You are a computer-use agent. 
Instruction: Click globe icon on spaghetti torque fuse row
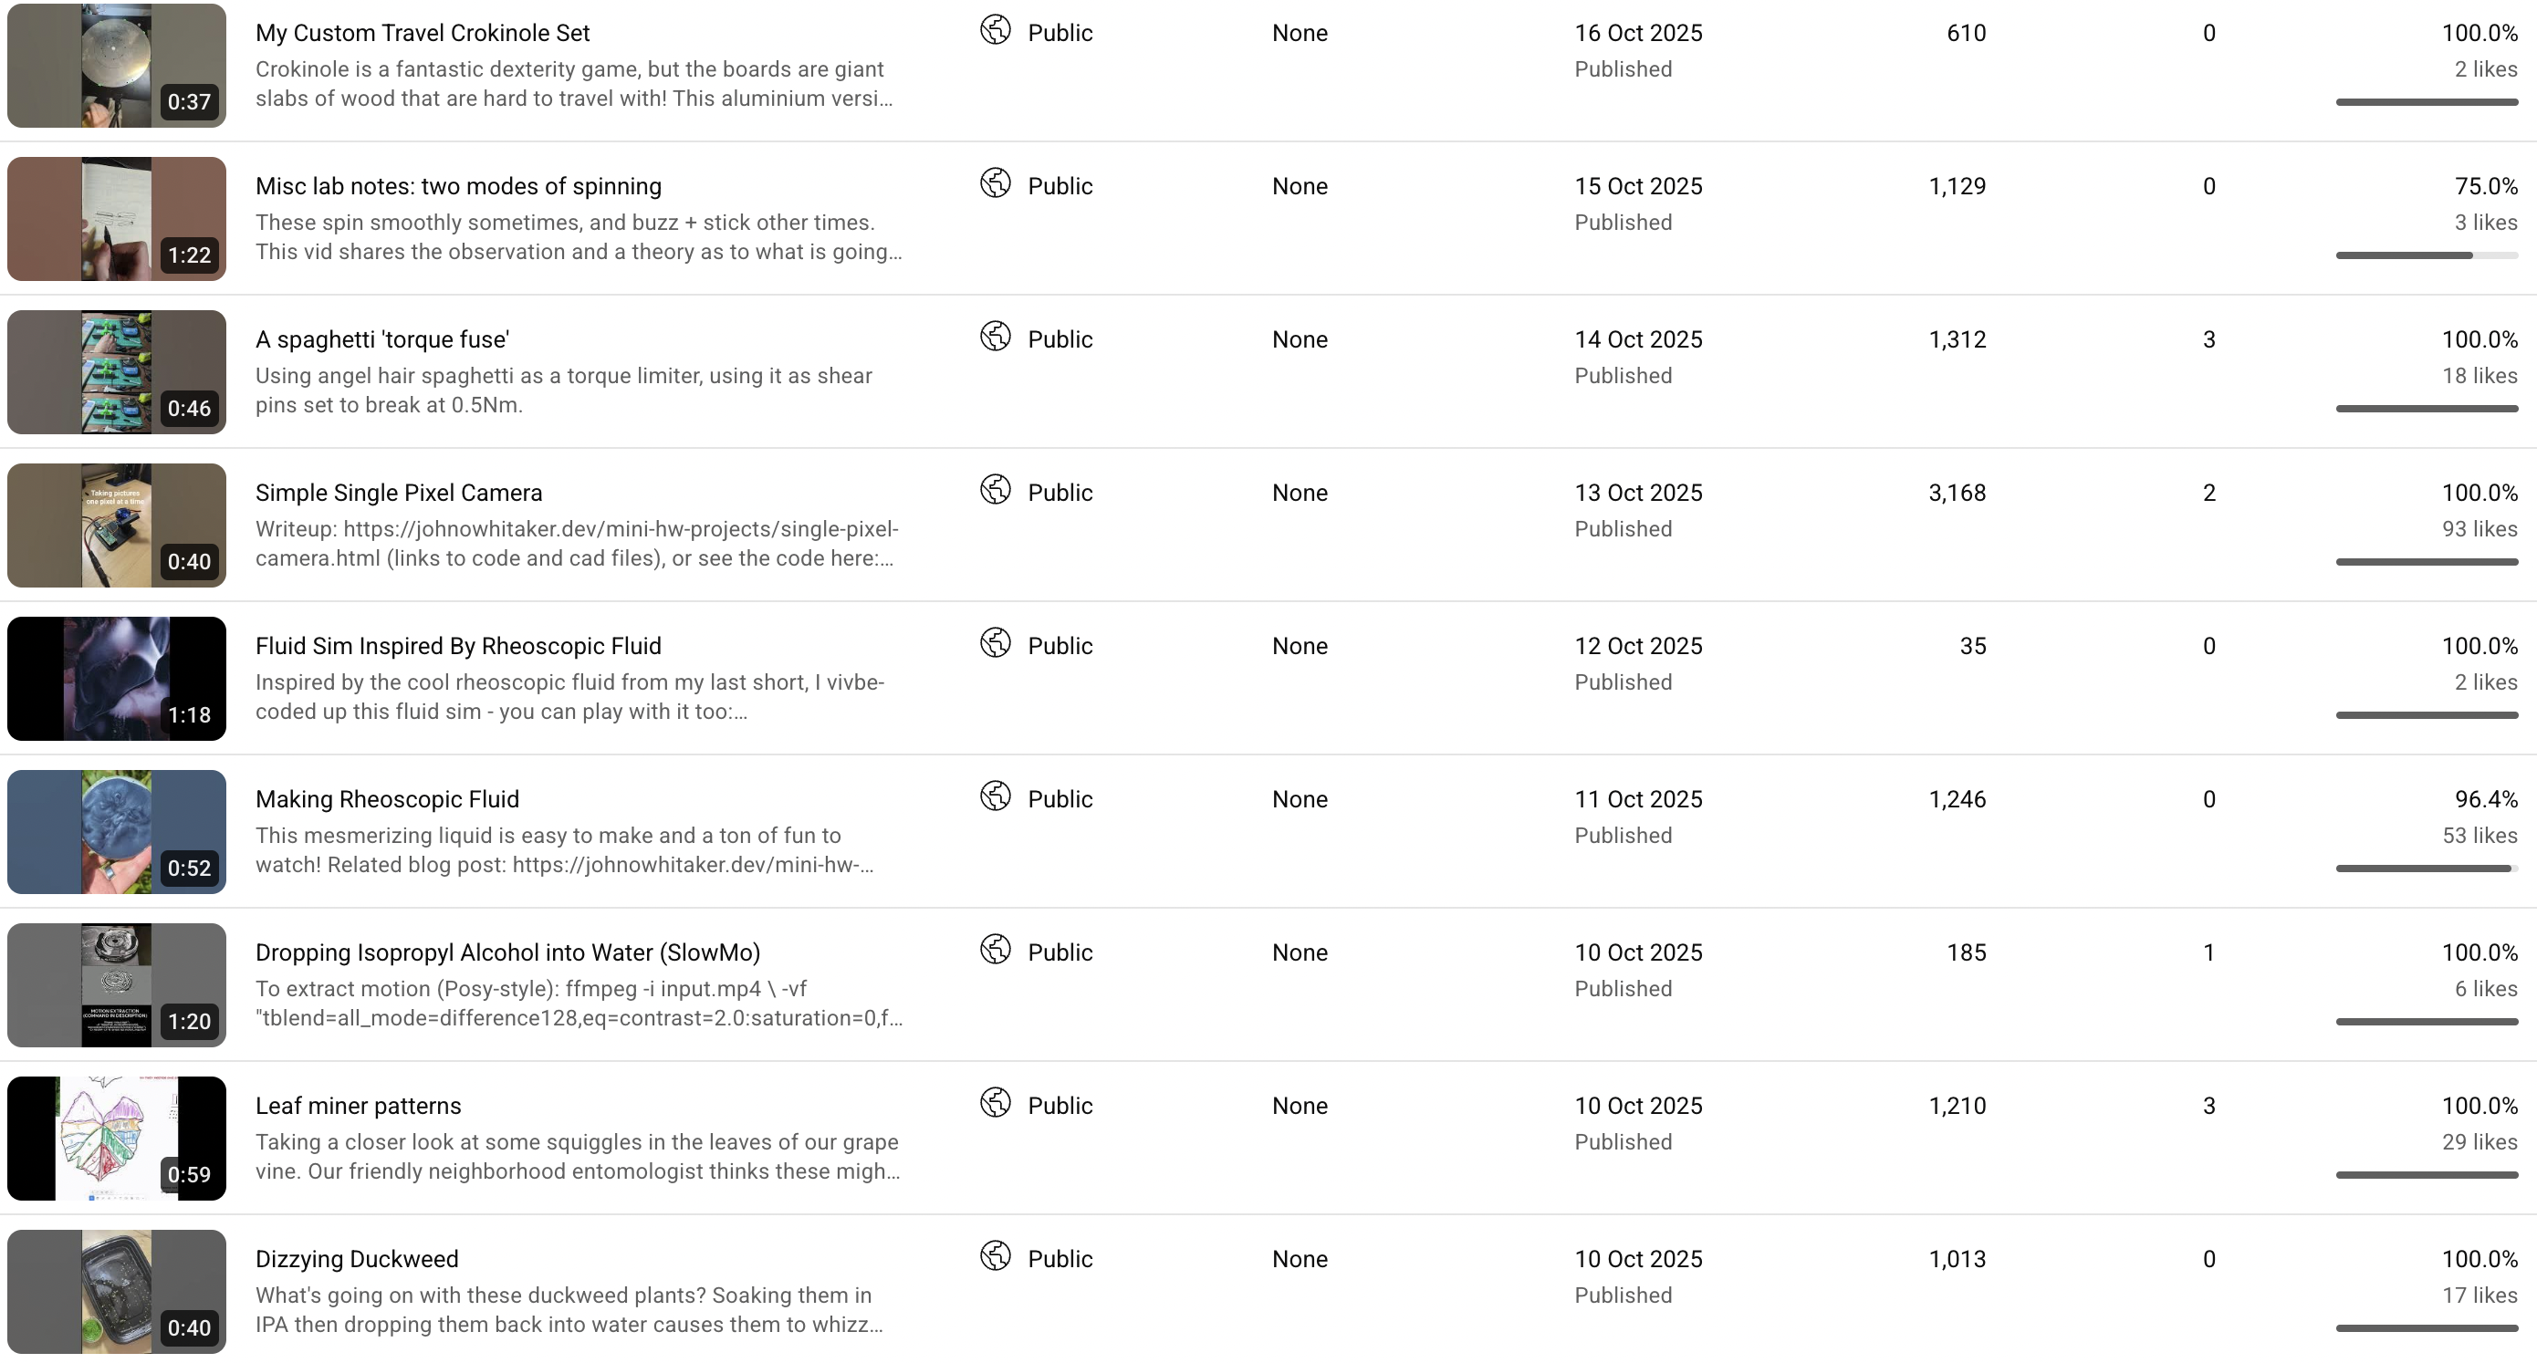tap(995, 337)
